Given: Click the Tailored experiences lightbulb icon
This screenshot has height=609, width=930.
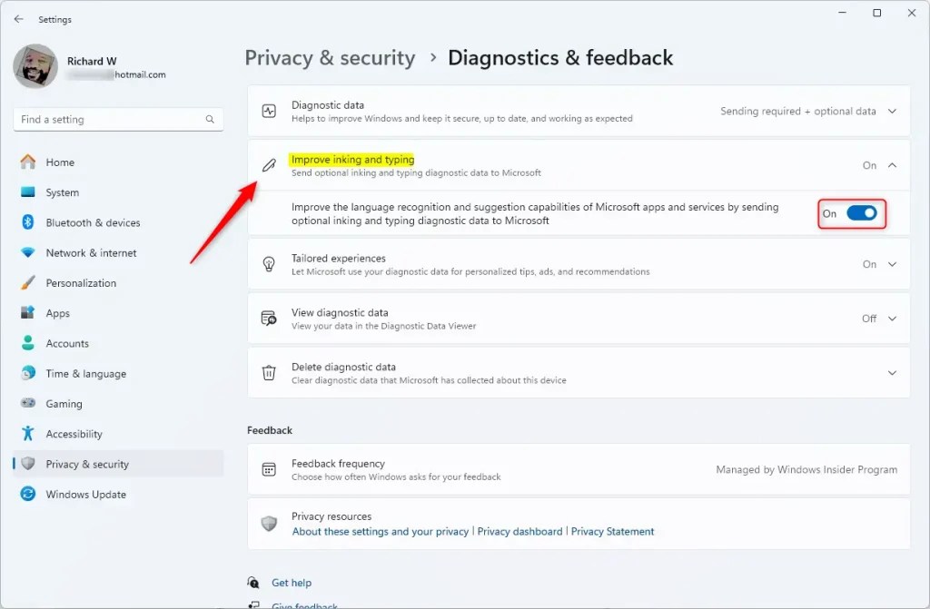Looking at the screenshot, I should point(269,264).
